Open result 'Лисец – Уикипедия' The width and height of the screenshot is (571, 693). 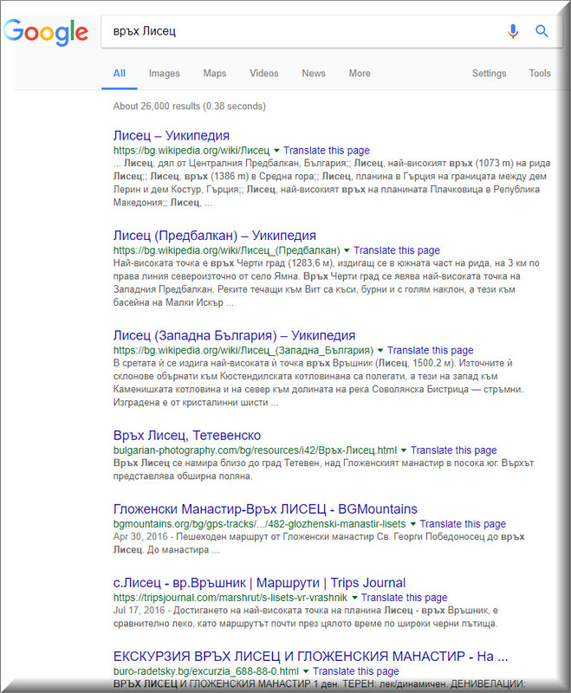pos(171,136)
